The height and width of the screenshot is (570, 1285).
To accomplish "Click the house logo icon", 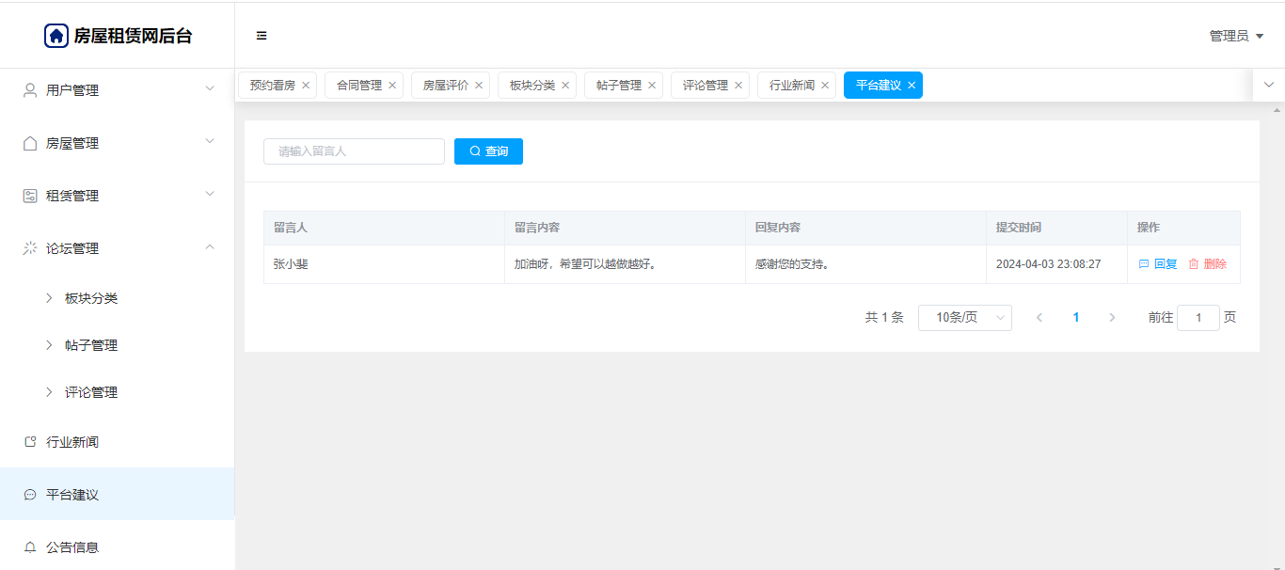I will [x=56, y=36].
